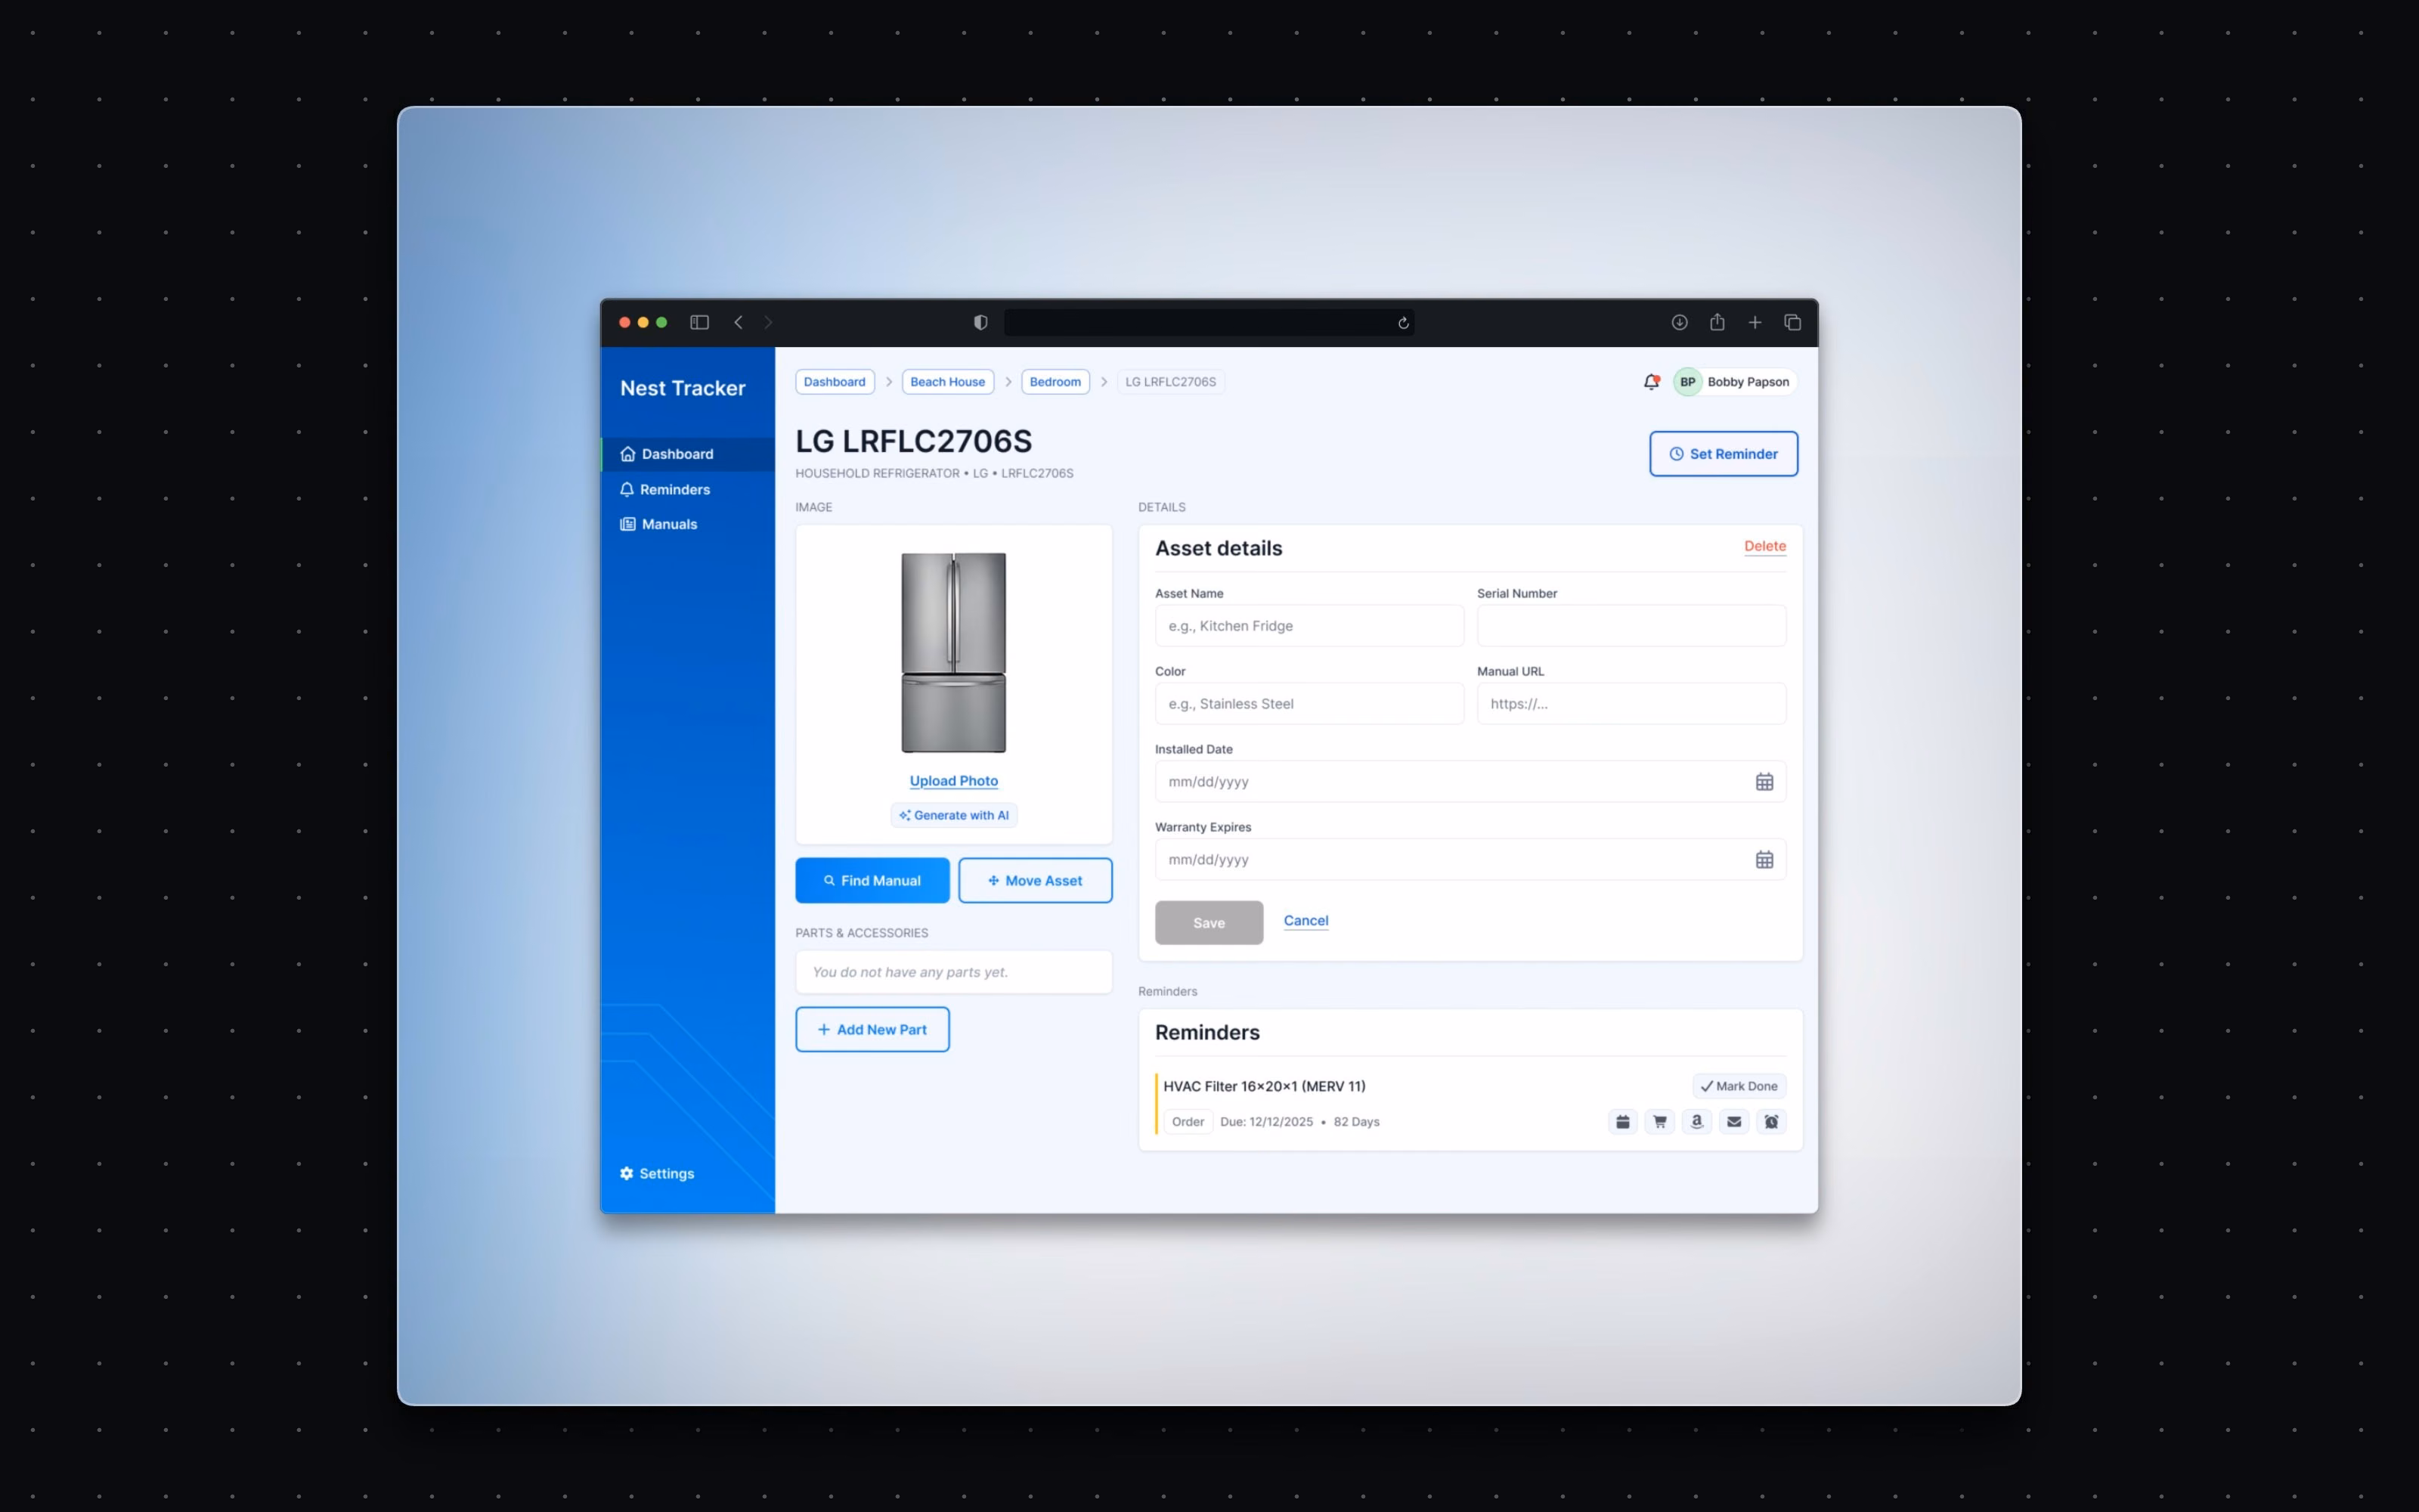The height and width of the screenshot is (1512, 2419).
Task: Focus Color input field
Action: tap(1309, 704)
